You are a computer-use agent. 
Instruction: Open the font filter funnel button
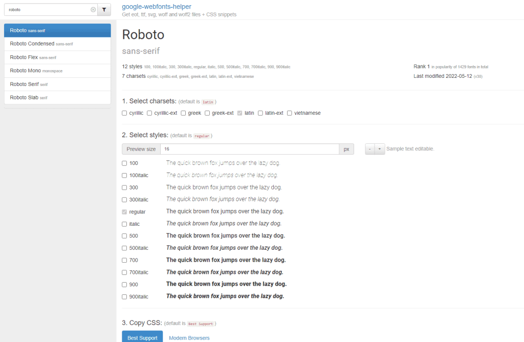click(104, 10)
